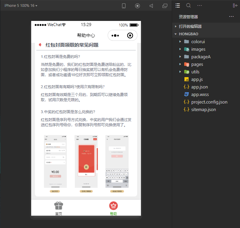
Task: Click the app.js JS file icon
Action: (187, 79)
